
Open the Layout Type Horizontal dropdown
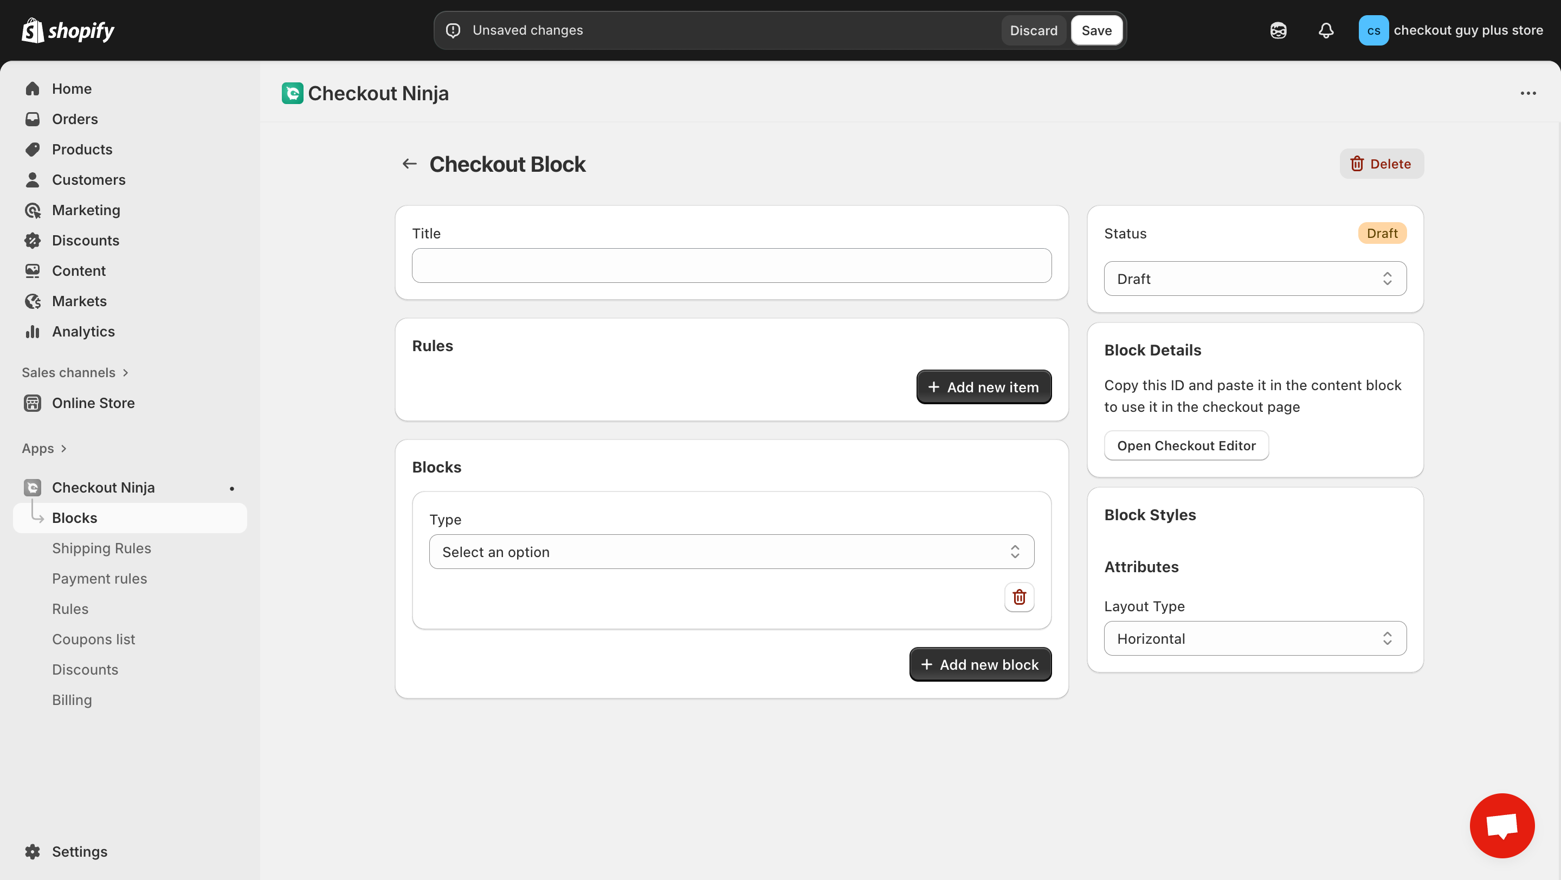coord(1254,638)
